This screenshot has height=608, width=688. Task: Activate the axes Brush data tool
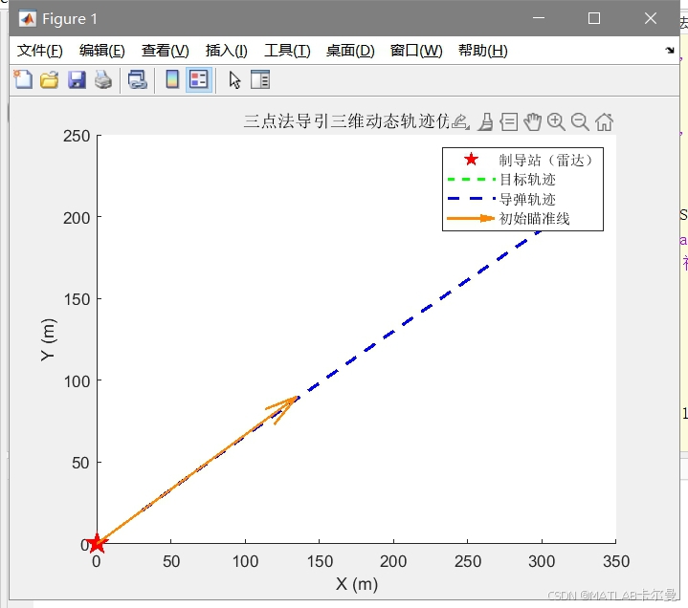tap(486, 121)
